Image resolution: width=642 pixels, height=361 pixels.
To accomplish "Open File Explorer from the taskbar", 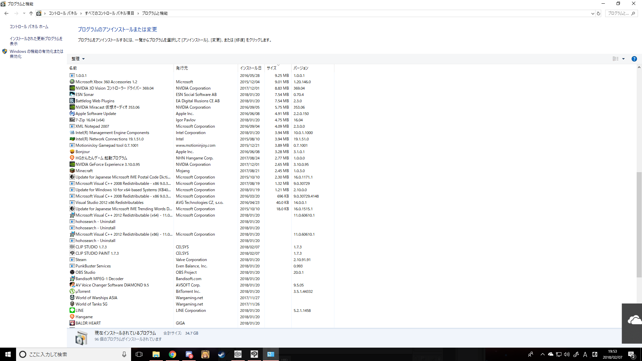I will 156,354.
